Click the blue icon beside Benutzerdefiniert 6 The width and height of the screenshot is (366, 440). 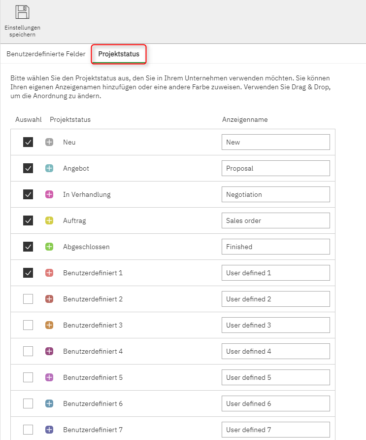coord(49,403)
